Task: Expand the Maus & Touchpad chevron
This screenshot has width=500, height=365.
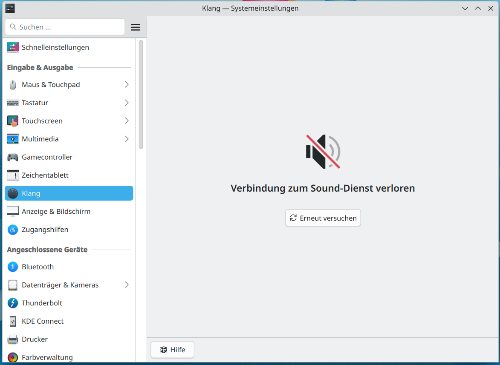Action: [x=127, y=85]
